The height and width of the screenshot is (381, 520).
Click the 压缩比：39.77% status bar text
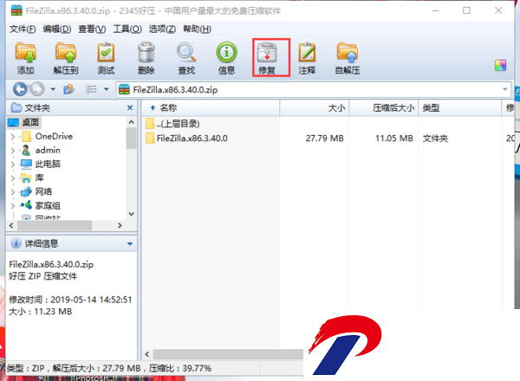(180, 368)
